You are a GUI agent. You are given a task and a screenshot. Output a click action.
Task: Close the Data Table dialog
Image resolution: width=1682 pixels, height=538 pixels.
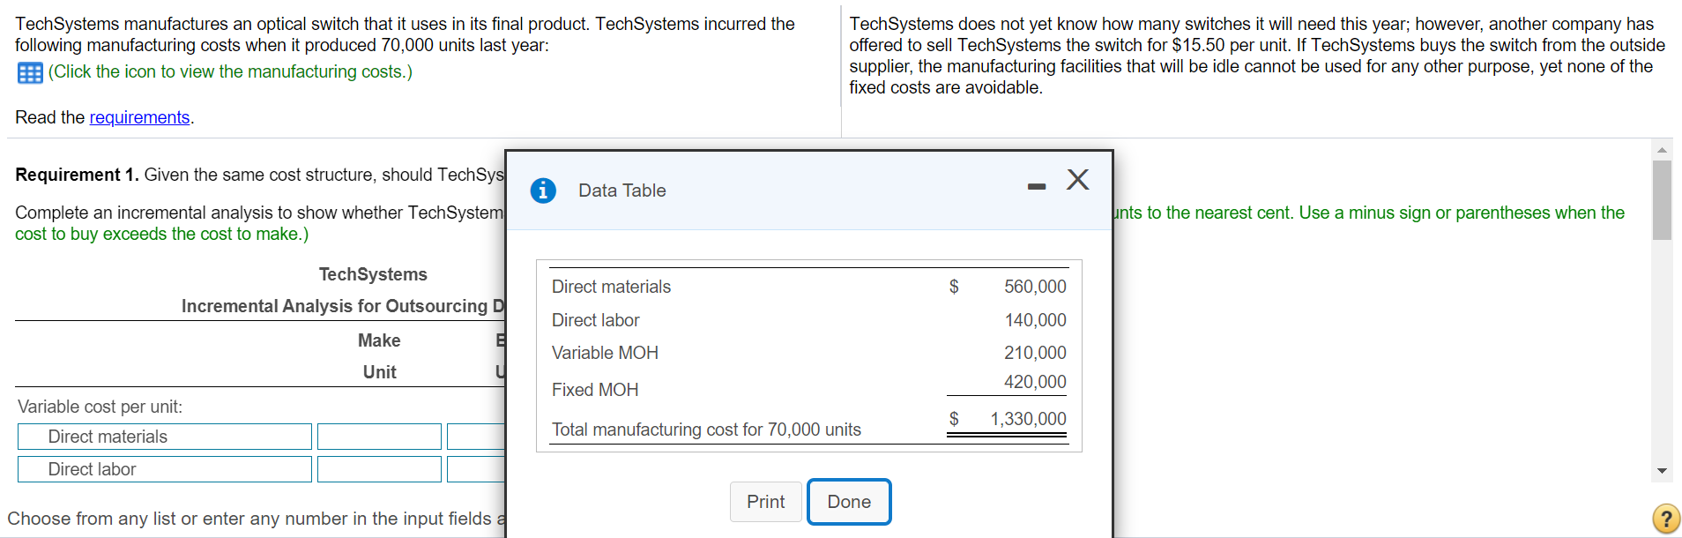click(1077, 179)
